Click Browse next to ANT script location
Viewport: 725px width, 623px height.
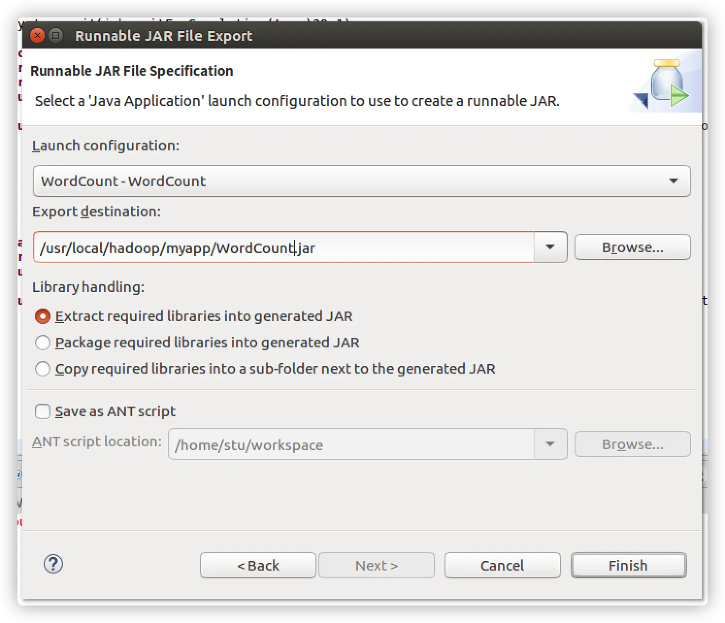tap(632, 444)
